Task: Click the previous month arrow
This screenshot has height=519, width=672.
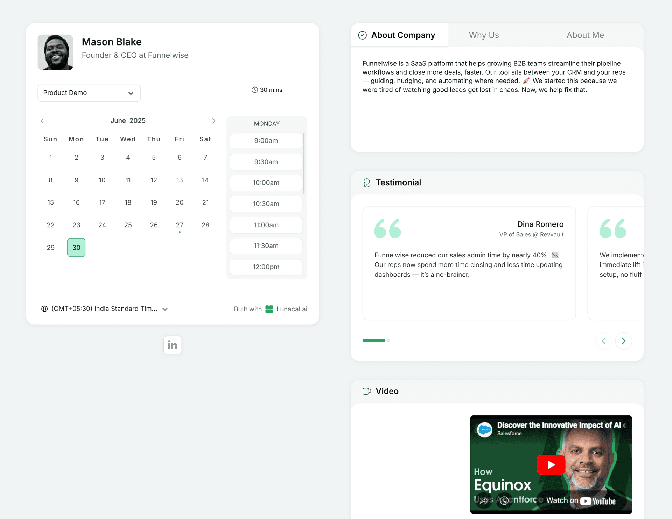Action: [42, 121]
